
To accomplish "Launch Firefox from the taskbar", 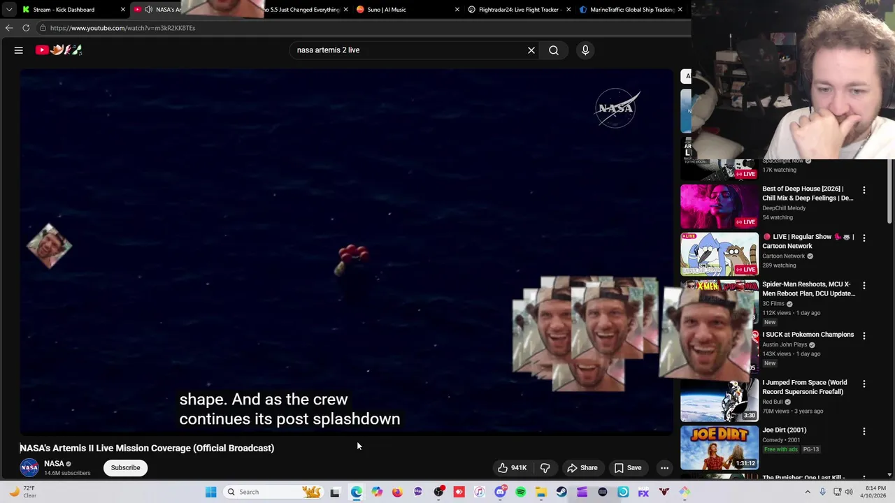I will tap(397, 492).
